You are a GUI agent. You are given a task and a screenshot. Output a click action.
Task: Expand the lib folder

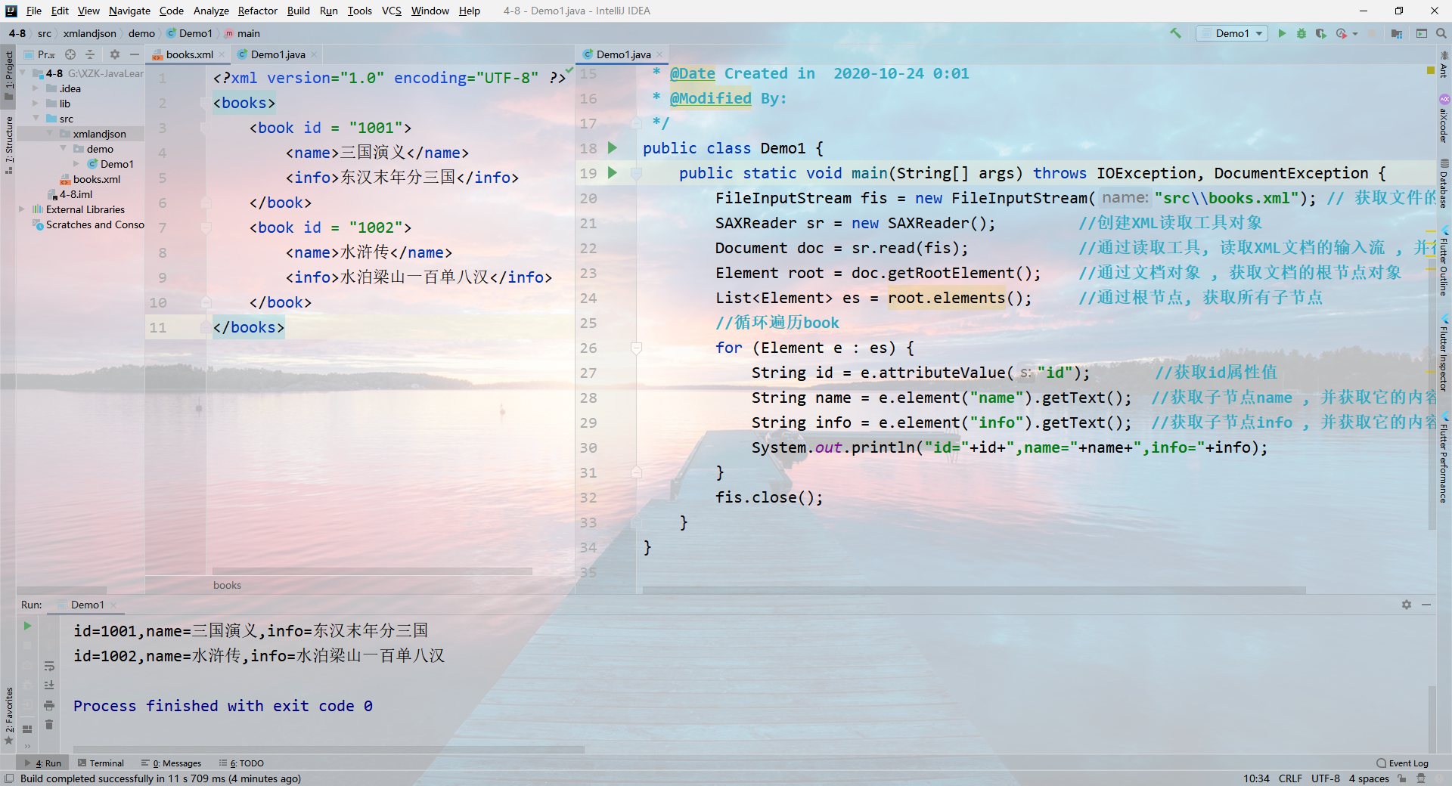36,104
